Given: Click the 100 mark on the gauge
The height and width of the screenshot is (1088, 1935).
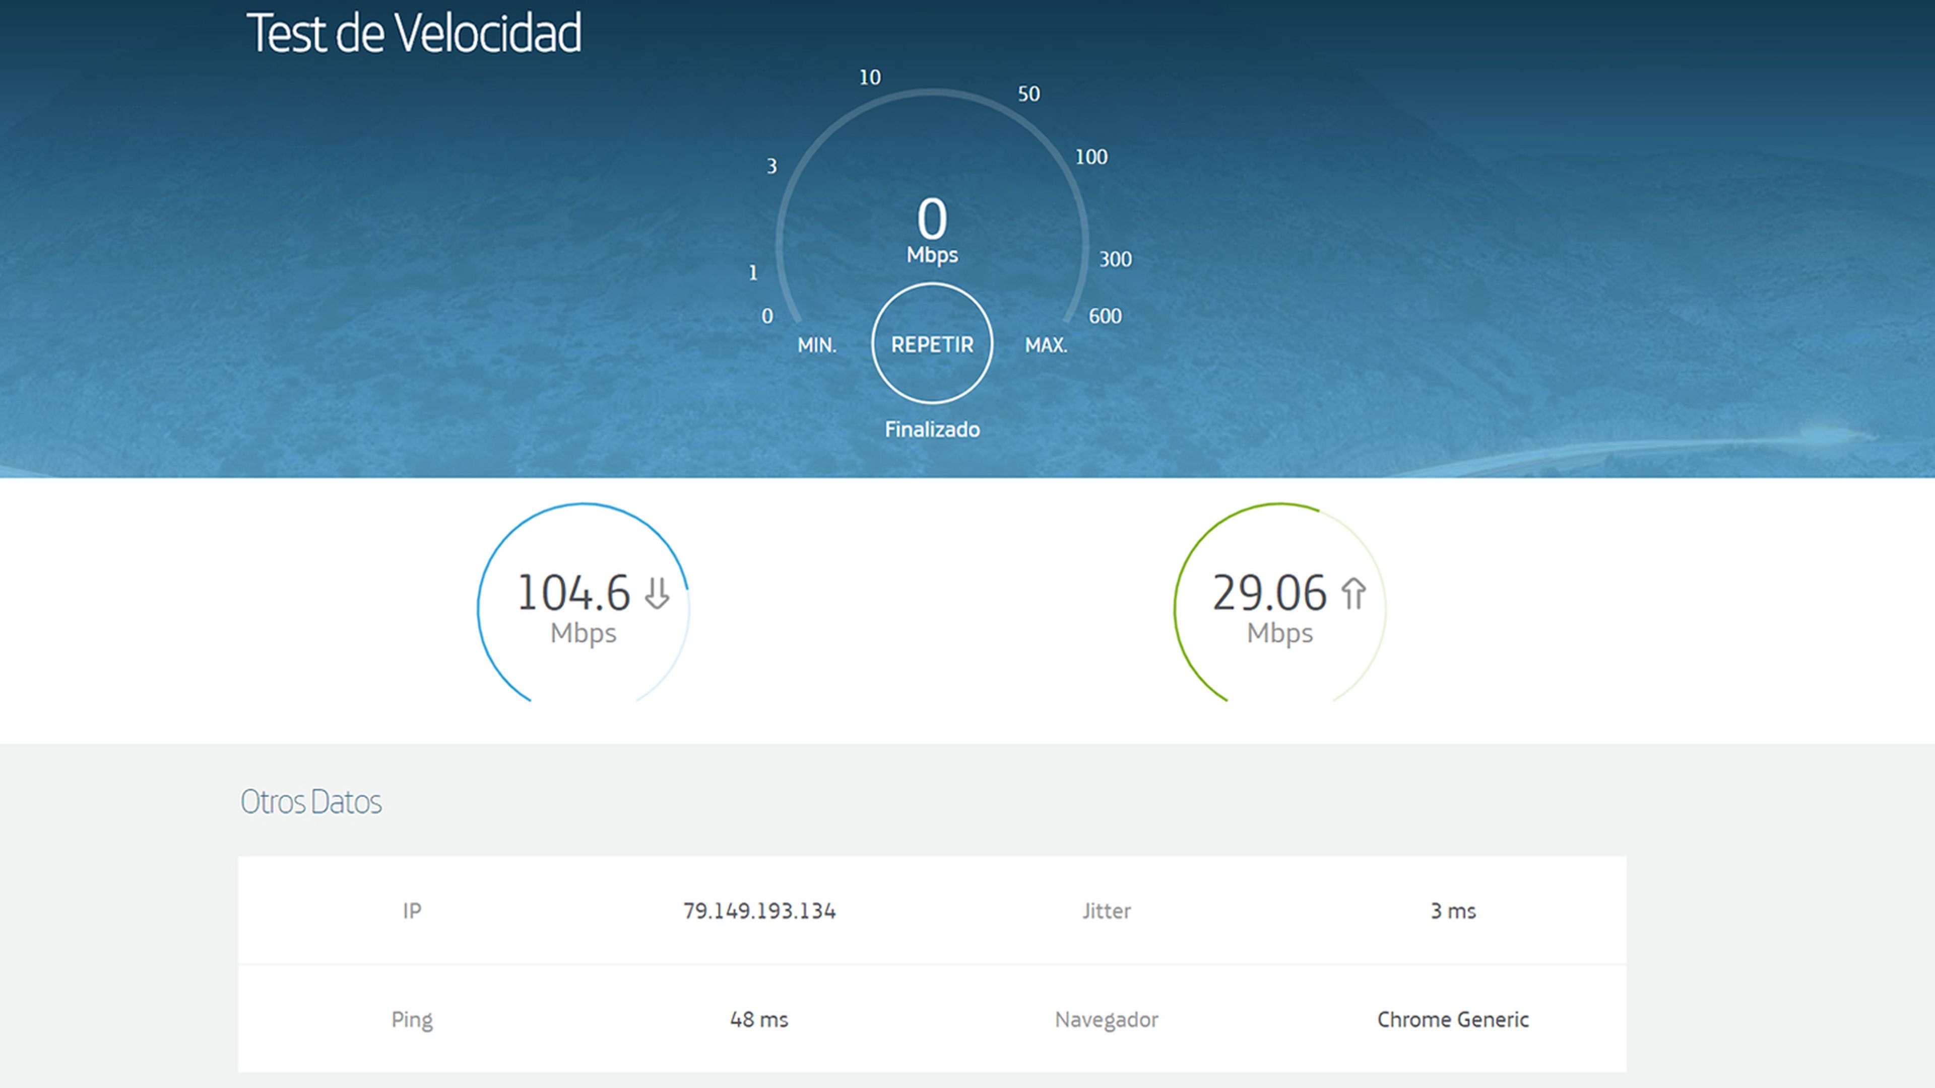Looking at the screenshot, I should (1090, 157).
